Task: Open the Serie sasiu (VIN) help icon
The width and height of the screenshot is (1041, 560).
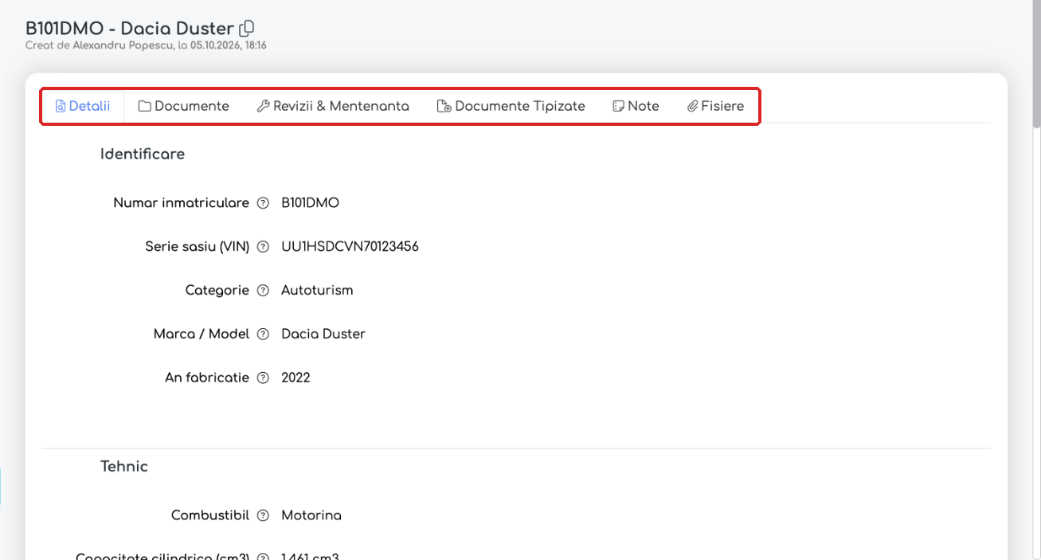Action: click(x=263, y=247)
